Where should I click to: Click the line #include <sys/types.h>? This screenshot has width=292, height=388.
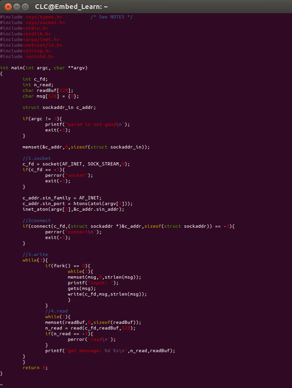click(x=31, y=17)
